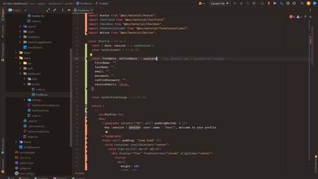318x179 pixels.
Task: Expand the ThemeToggleButton folder
Action: click(20, 42)
